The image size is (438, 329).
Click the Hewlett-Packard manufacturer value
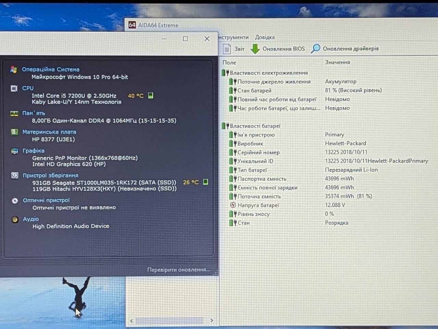pyautogui.click(x=346, y=143)
